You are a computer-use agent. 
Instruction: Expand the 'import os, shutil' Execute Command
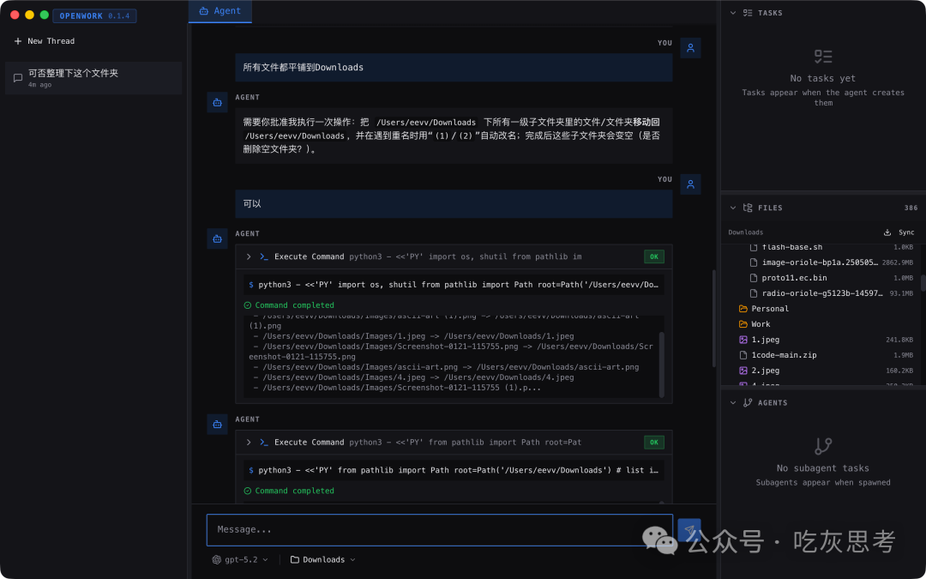[249, 257]
